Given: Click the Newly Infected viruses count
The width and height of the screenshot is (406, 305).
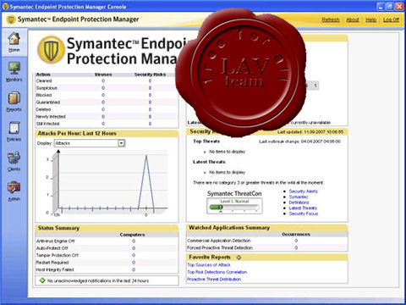Looking at the screenshot, I should 103,116.
